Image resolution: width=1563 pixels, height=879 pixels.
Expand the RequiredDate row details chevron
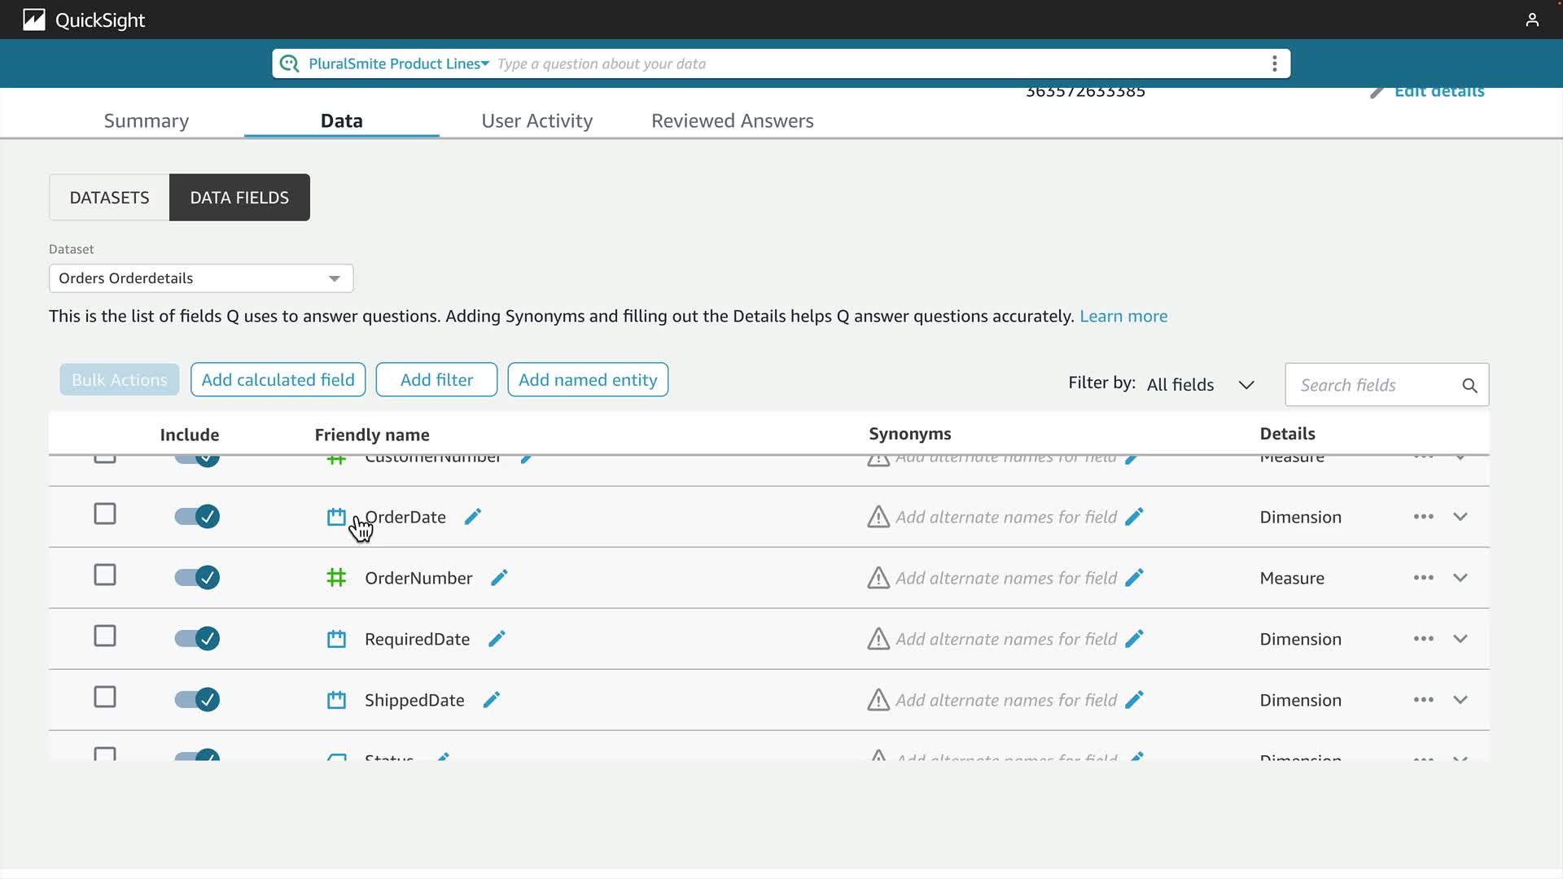[1460, 639]
